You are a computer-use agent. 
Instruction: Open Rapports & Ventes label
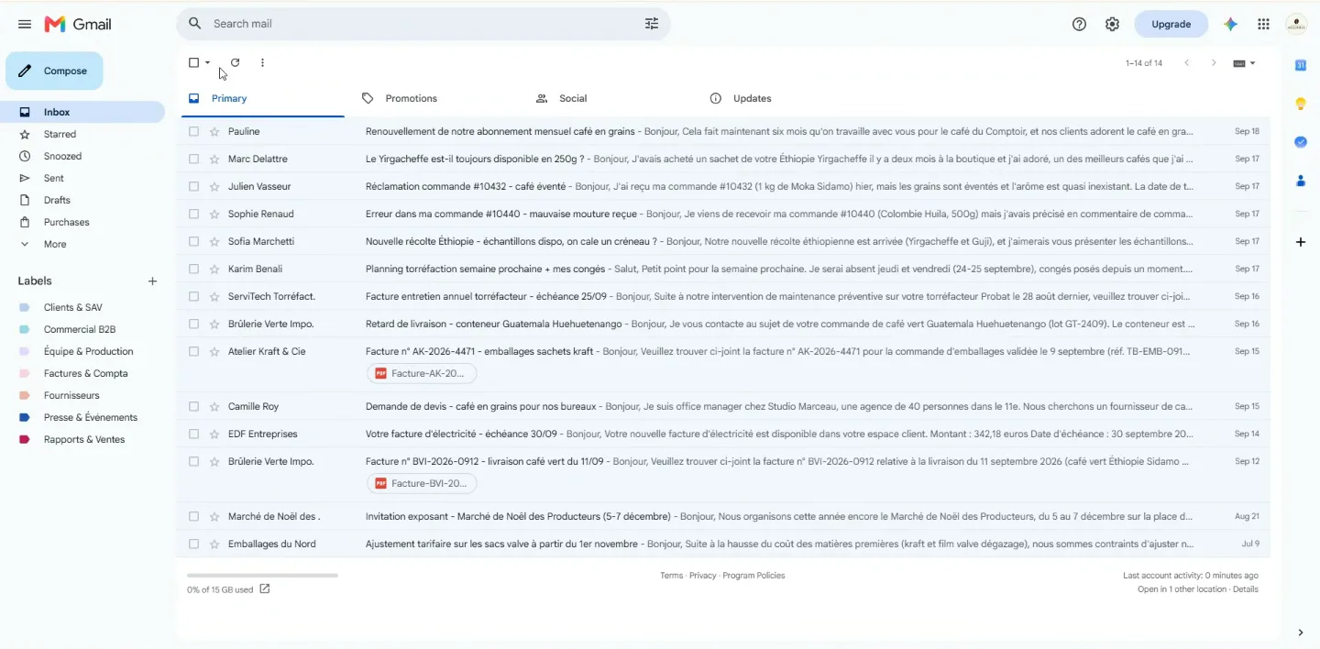pos(82,439)
